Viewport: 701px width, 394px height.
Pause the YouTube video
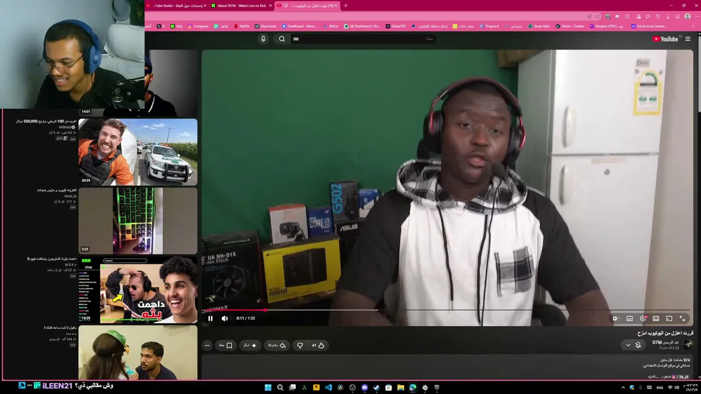click(x=210, y=318)
